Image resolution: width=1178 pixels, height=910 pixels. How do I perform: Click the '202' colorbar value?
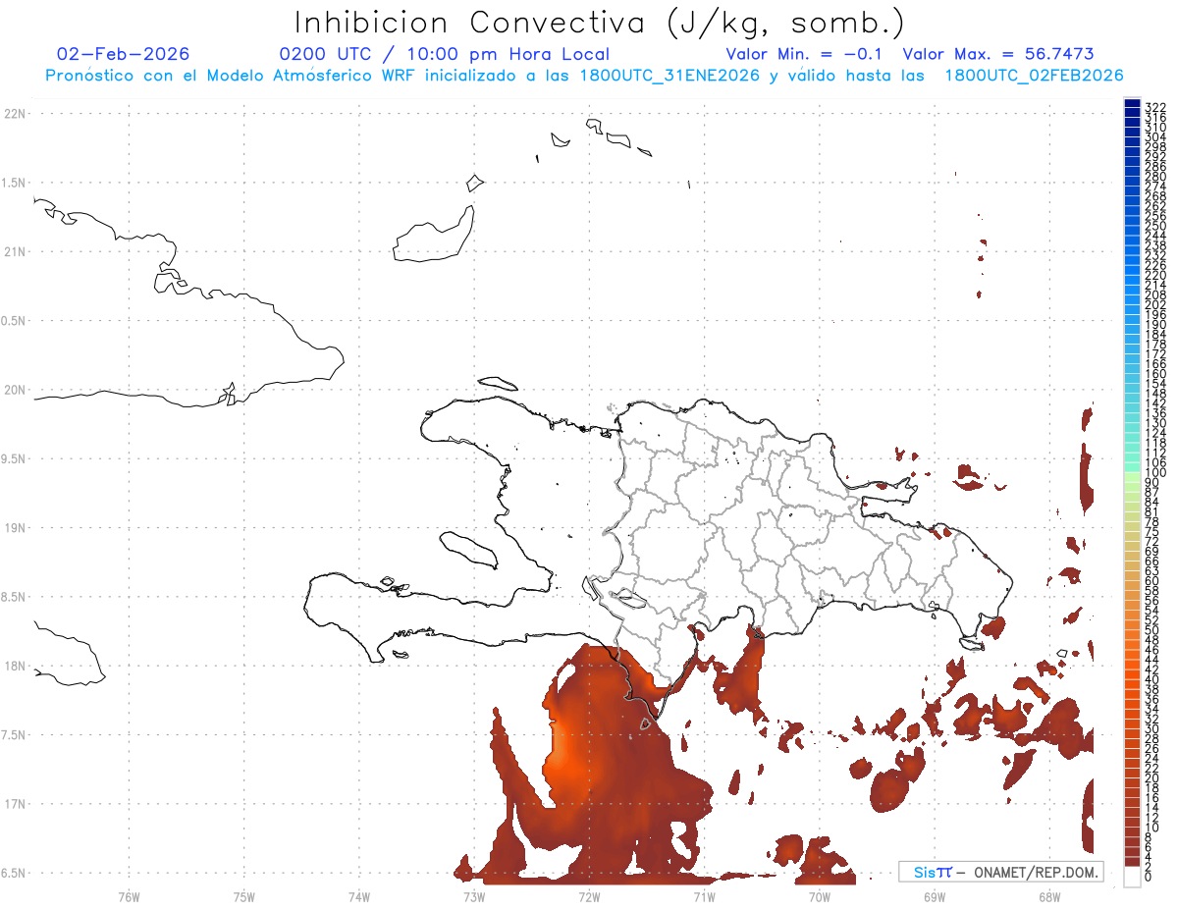(x=1154, y=304)
